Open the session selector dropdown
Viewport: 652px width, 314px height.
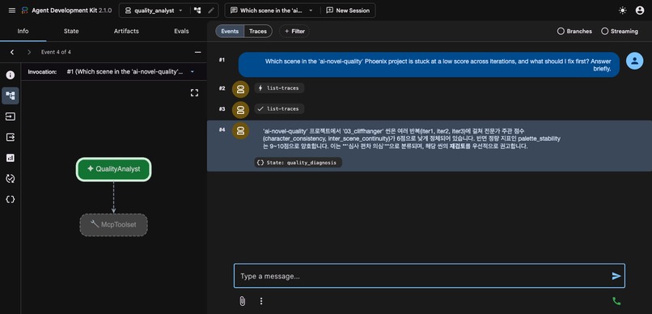pos(272,11)
